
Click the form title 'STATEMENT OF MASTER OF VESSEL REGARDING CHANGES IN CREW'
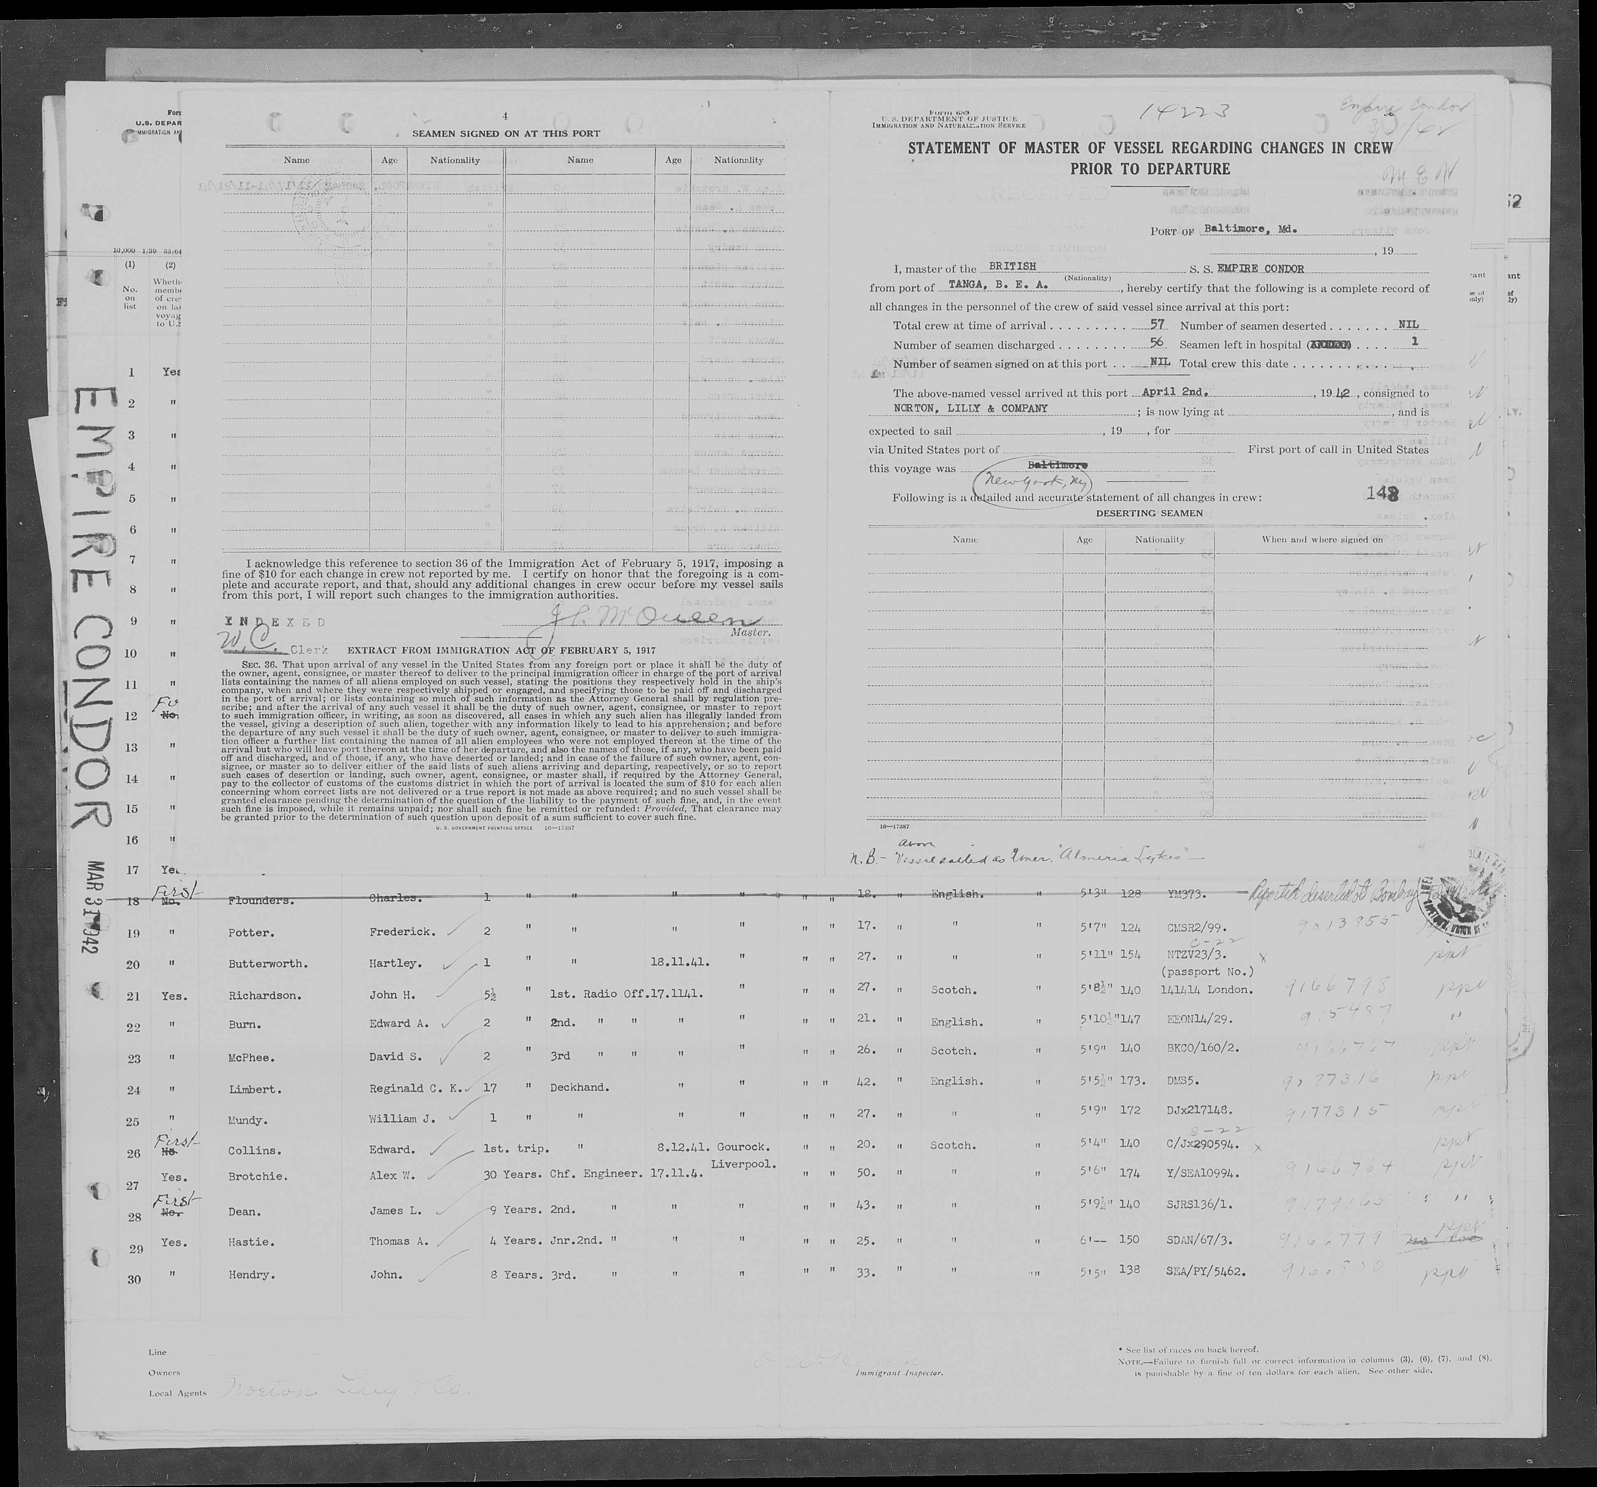click(1150, 149)
